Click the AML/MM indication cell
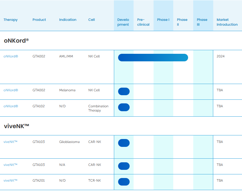Image resolution: width=242 pixels, height=191 pixels. pos(66,56)
